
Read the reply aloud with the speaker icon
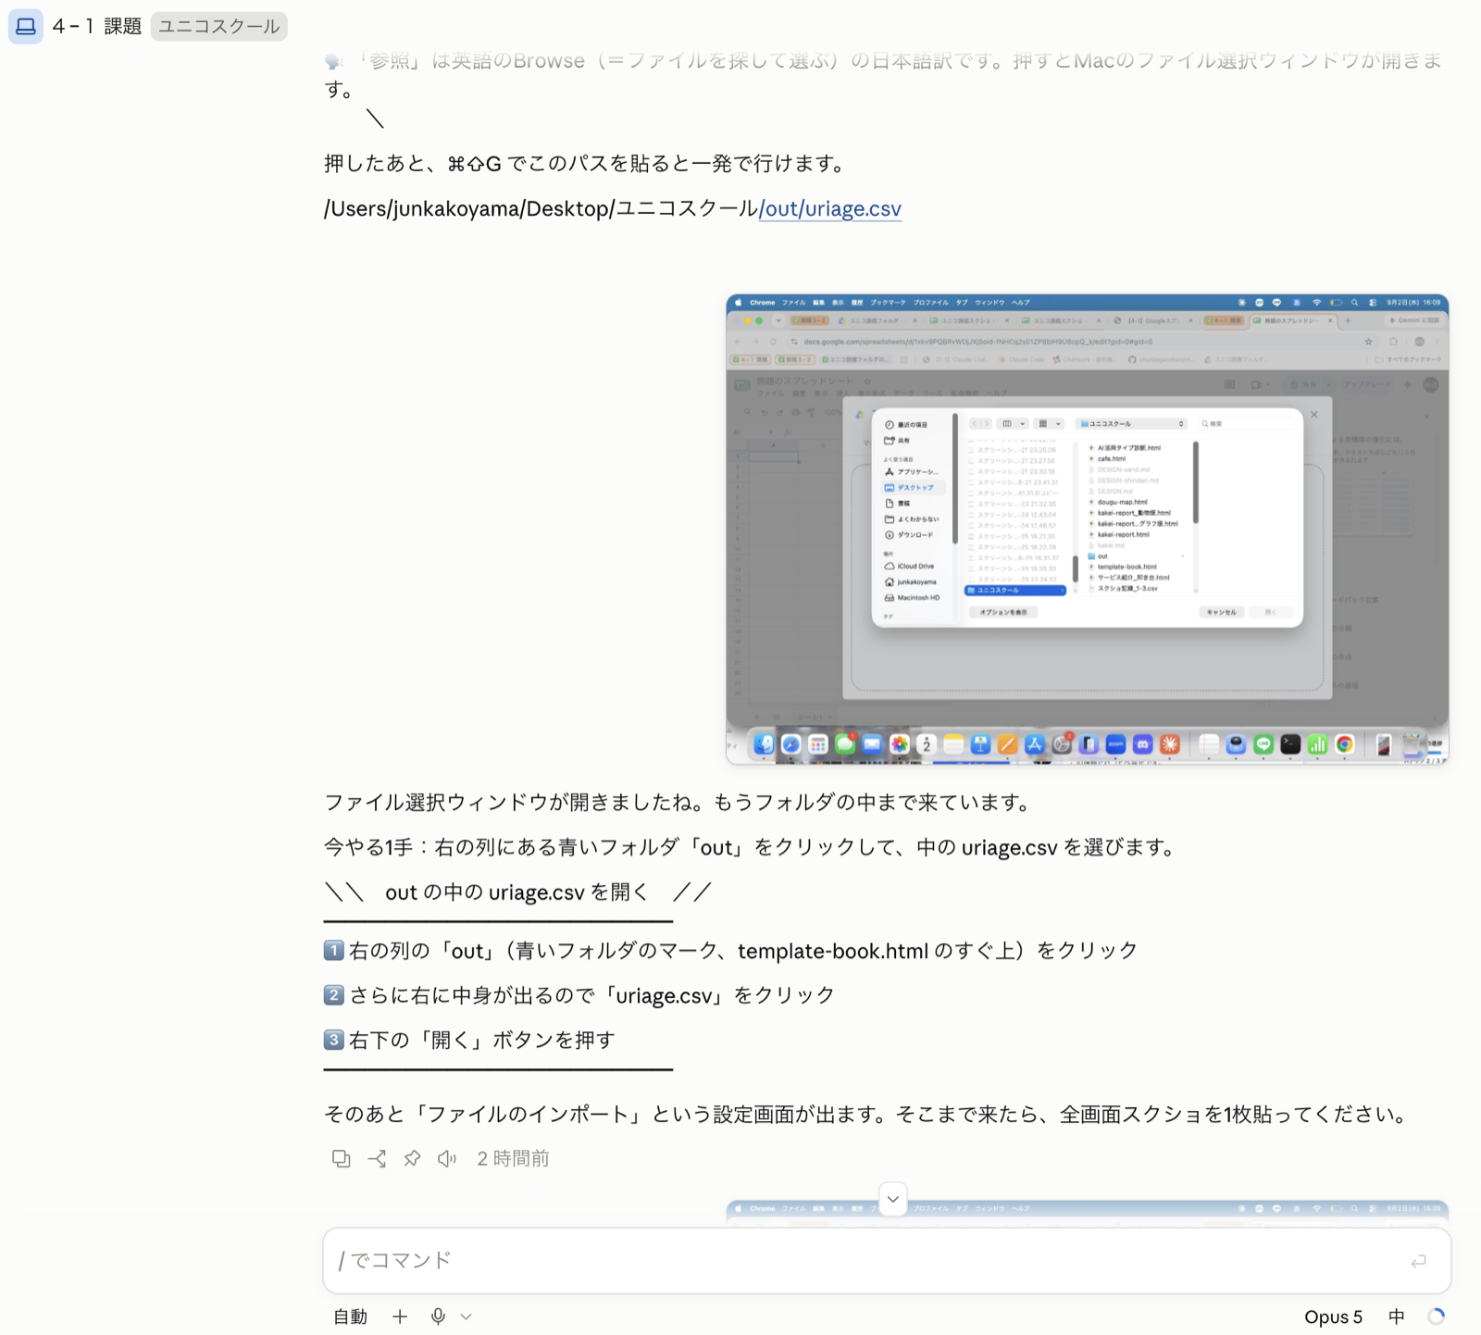click(x=447, y=1158)
